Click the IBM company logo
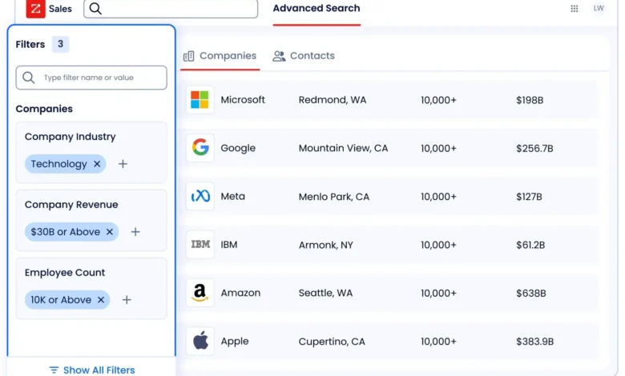 point(200,245)
